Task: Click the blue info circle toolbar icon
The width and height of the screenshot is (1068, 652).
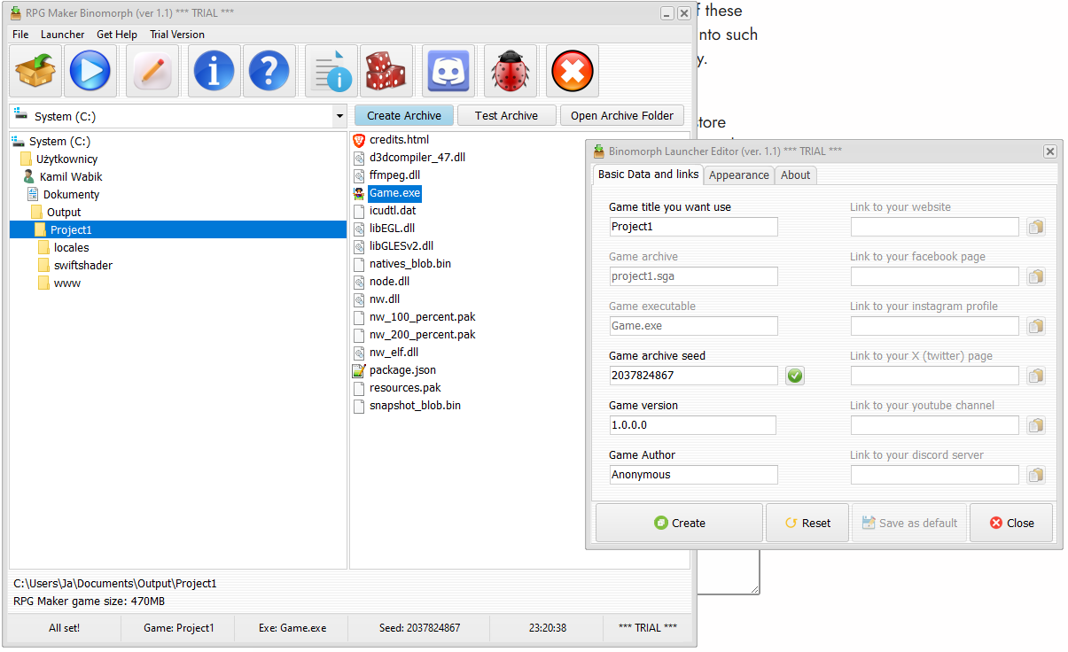Action: pyautogui.click(x=214, y=71)
